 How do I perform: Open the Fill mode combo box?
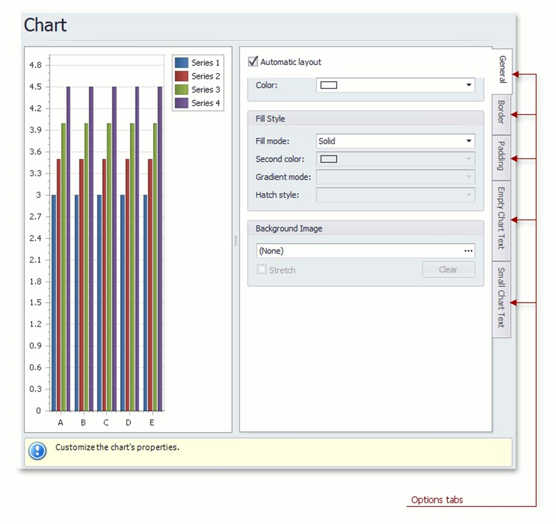pos(469,141)
